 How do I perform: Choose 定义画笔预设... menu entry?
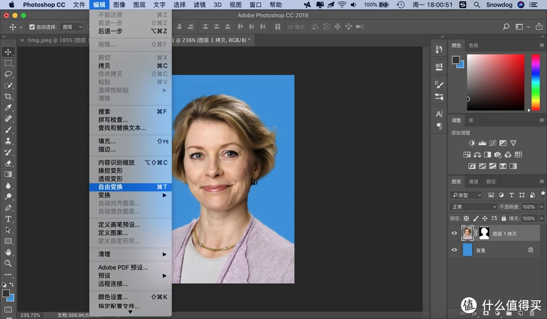(131, 225)
